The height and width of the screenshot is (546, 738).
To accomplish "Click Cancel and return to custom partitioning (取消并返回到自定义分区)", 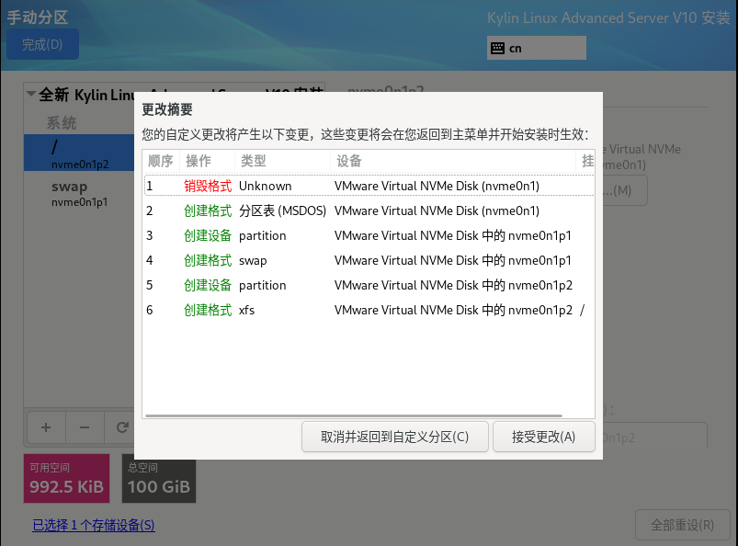I will coord(394,437).
